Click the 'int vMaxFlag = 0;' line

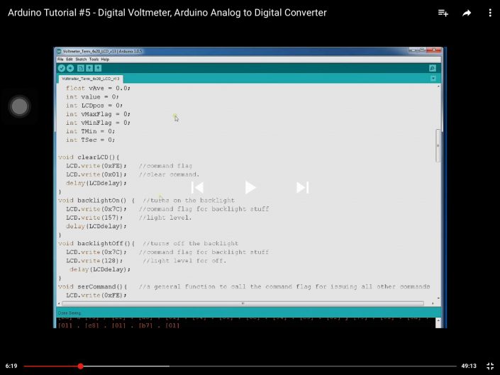pyautogui.click(x=98, y=114)
